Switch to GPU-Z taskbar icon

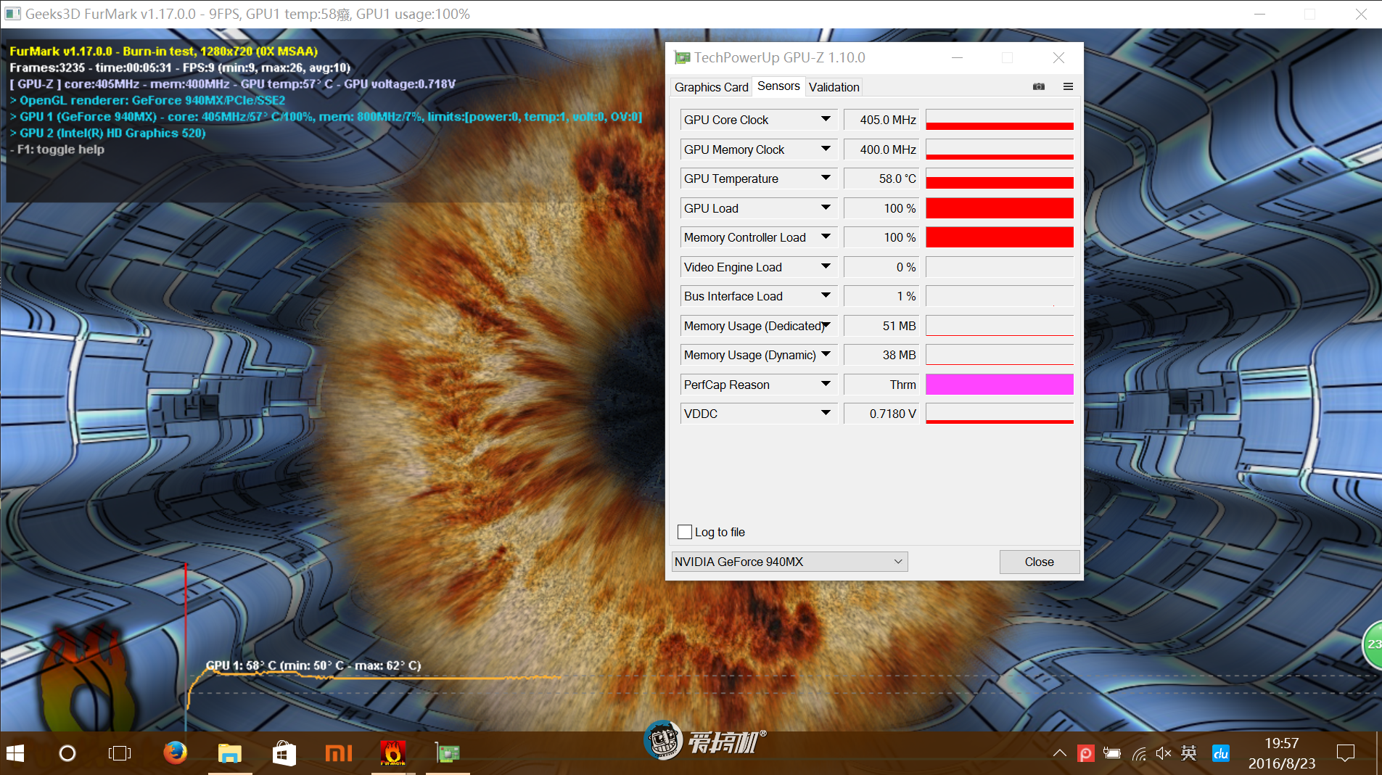click(448, 753)
